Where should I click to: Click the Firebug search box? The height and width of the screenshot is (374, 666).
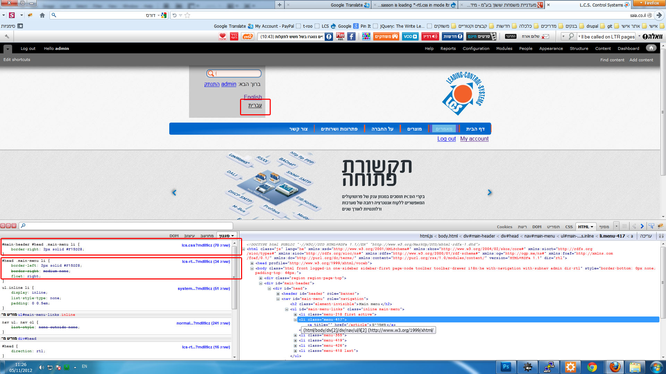coord(126,226)
